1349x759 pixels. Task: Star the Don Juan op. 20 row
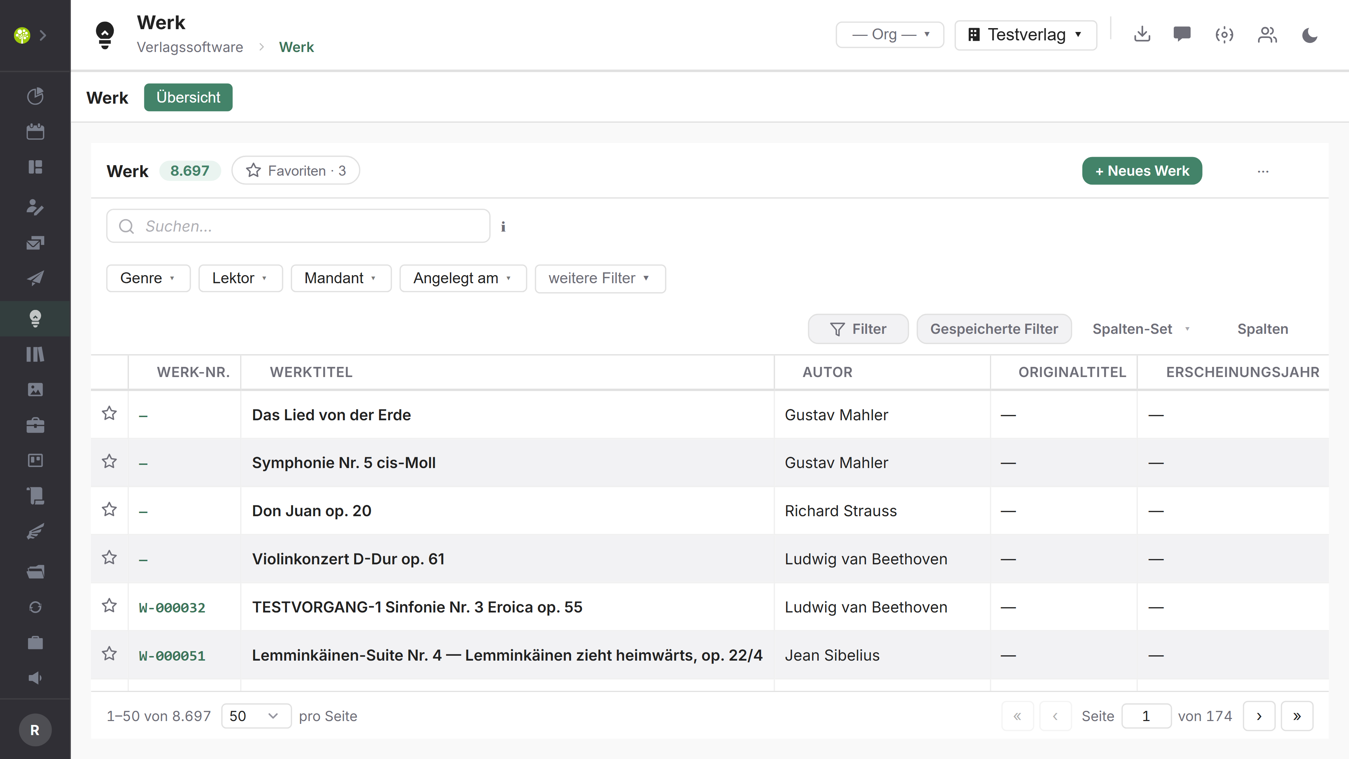pos(109,509)
